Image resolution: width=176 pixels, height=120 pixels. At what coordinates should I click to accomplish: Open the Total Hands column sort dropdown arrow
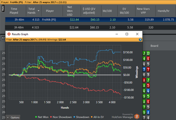tap(38, 11)
